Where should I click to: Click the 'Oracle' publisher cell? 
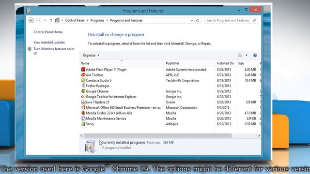pyautogui.click(x=170, y=102)
